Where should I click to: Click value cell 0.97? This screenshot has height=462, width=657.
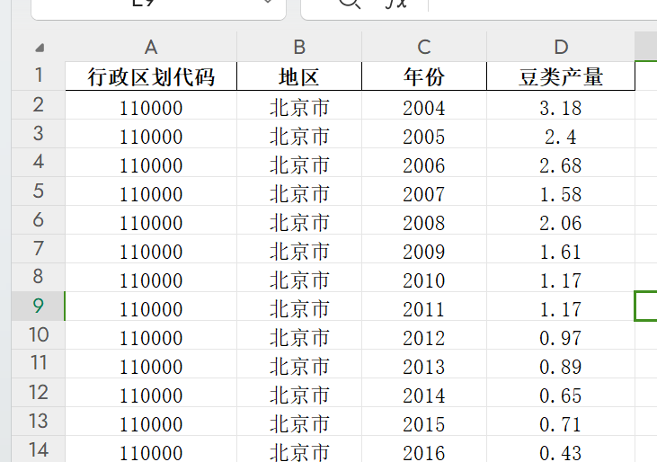561,335
